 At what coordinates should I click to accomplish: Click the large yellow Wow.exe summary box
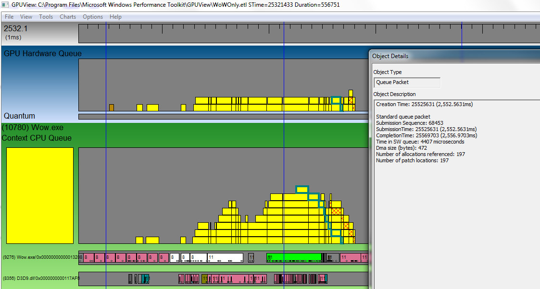39,195
